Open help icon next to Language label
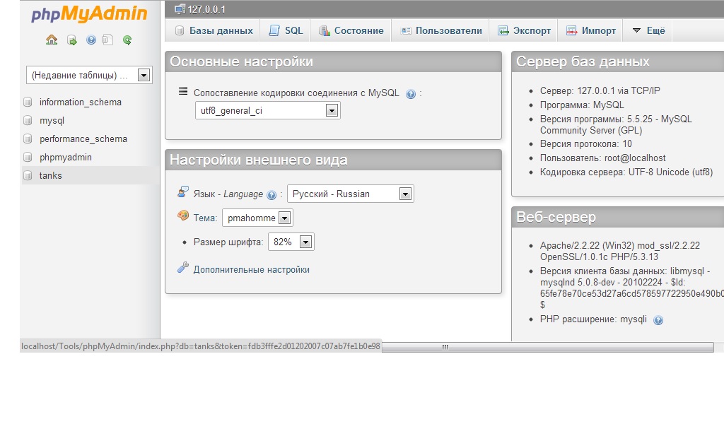 pyautogui.click(x=271, y=195)
